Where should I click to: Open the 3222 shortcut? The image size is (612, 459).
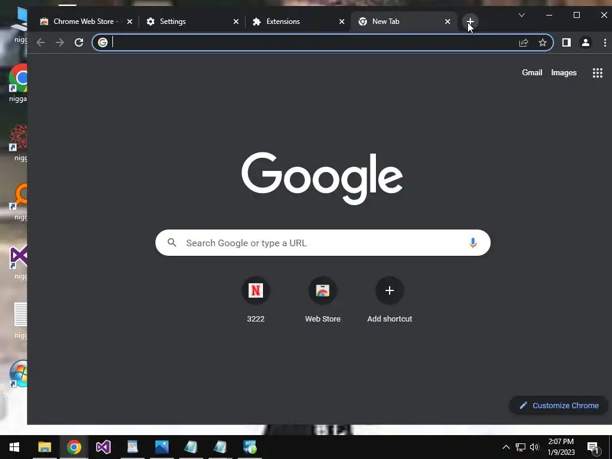[256, 300]
